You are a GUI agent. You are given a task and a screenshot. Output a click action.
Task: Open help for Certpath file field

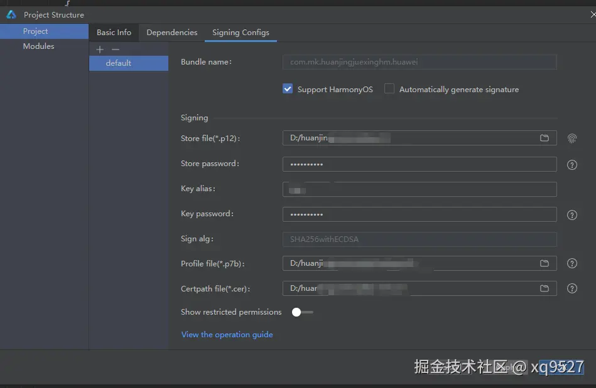572,288
